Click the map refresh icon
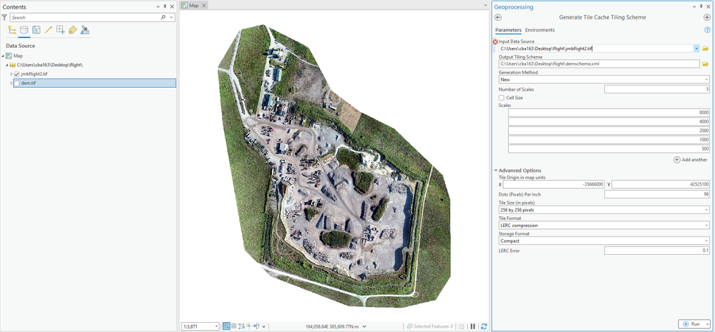 (484, 326)
